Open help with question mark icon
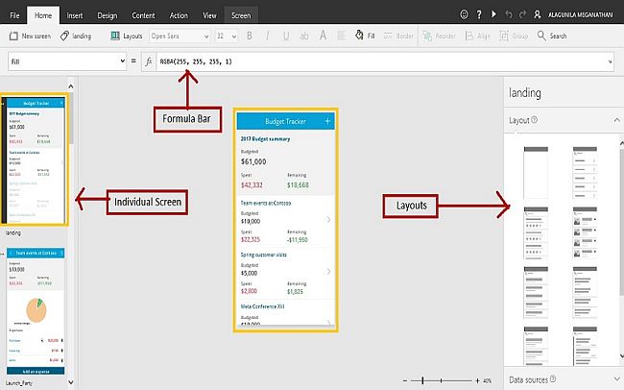 tap(479, 14)
